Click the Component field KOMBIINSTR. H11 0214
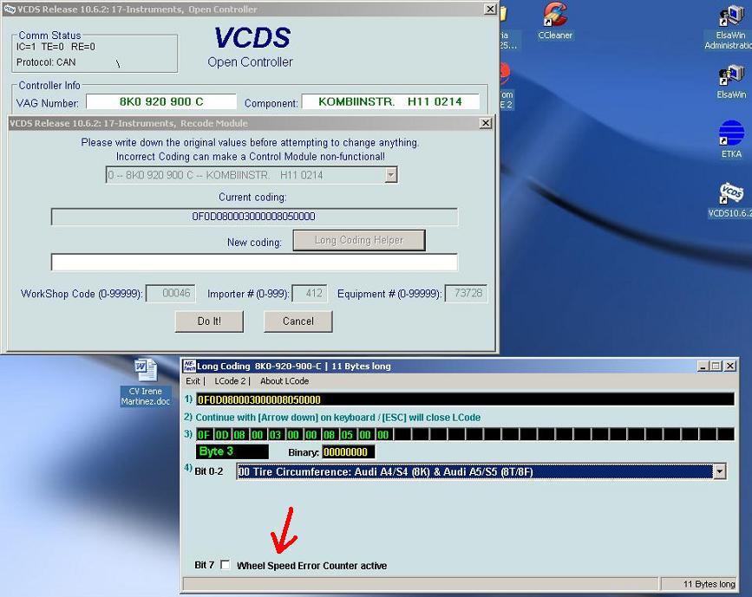752x597 pixels. [390, 101]
